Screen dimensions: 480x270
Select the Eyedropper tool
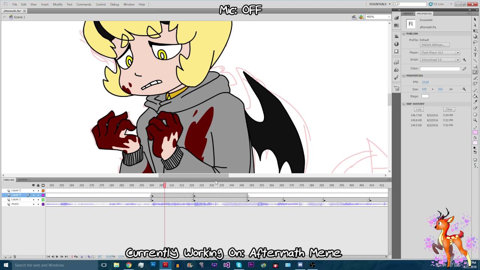[x=475, y=102]
